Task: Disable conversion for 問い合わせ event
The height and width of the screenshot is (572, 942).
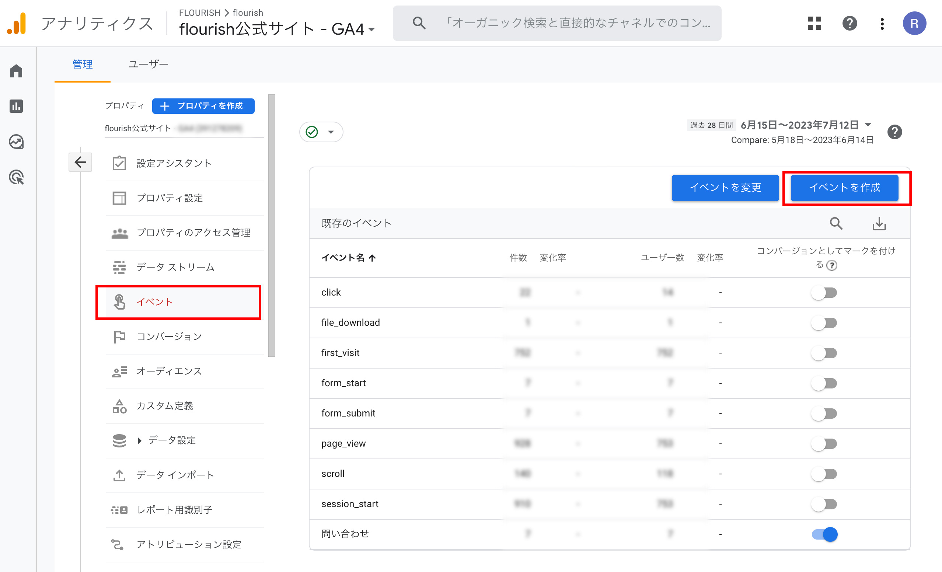Action: [x=824, y=534]
